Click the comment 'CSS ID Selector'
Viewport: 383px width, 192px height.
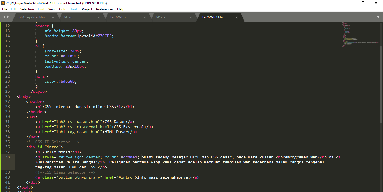click(52, 142)
